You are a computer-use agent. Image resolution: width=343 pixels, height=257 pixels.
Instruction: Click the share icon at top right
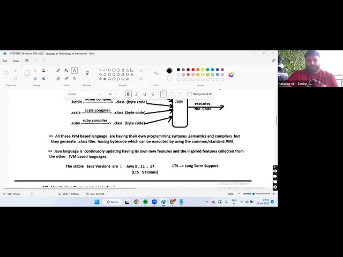[x=274, y=61]
